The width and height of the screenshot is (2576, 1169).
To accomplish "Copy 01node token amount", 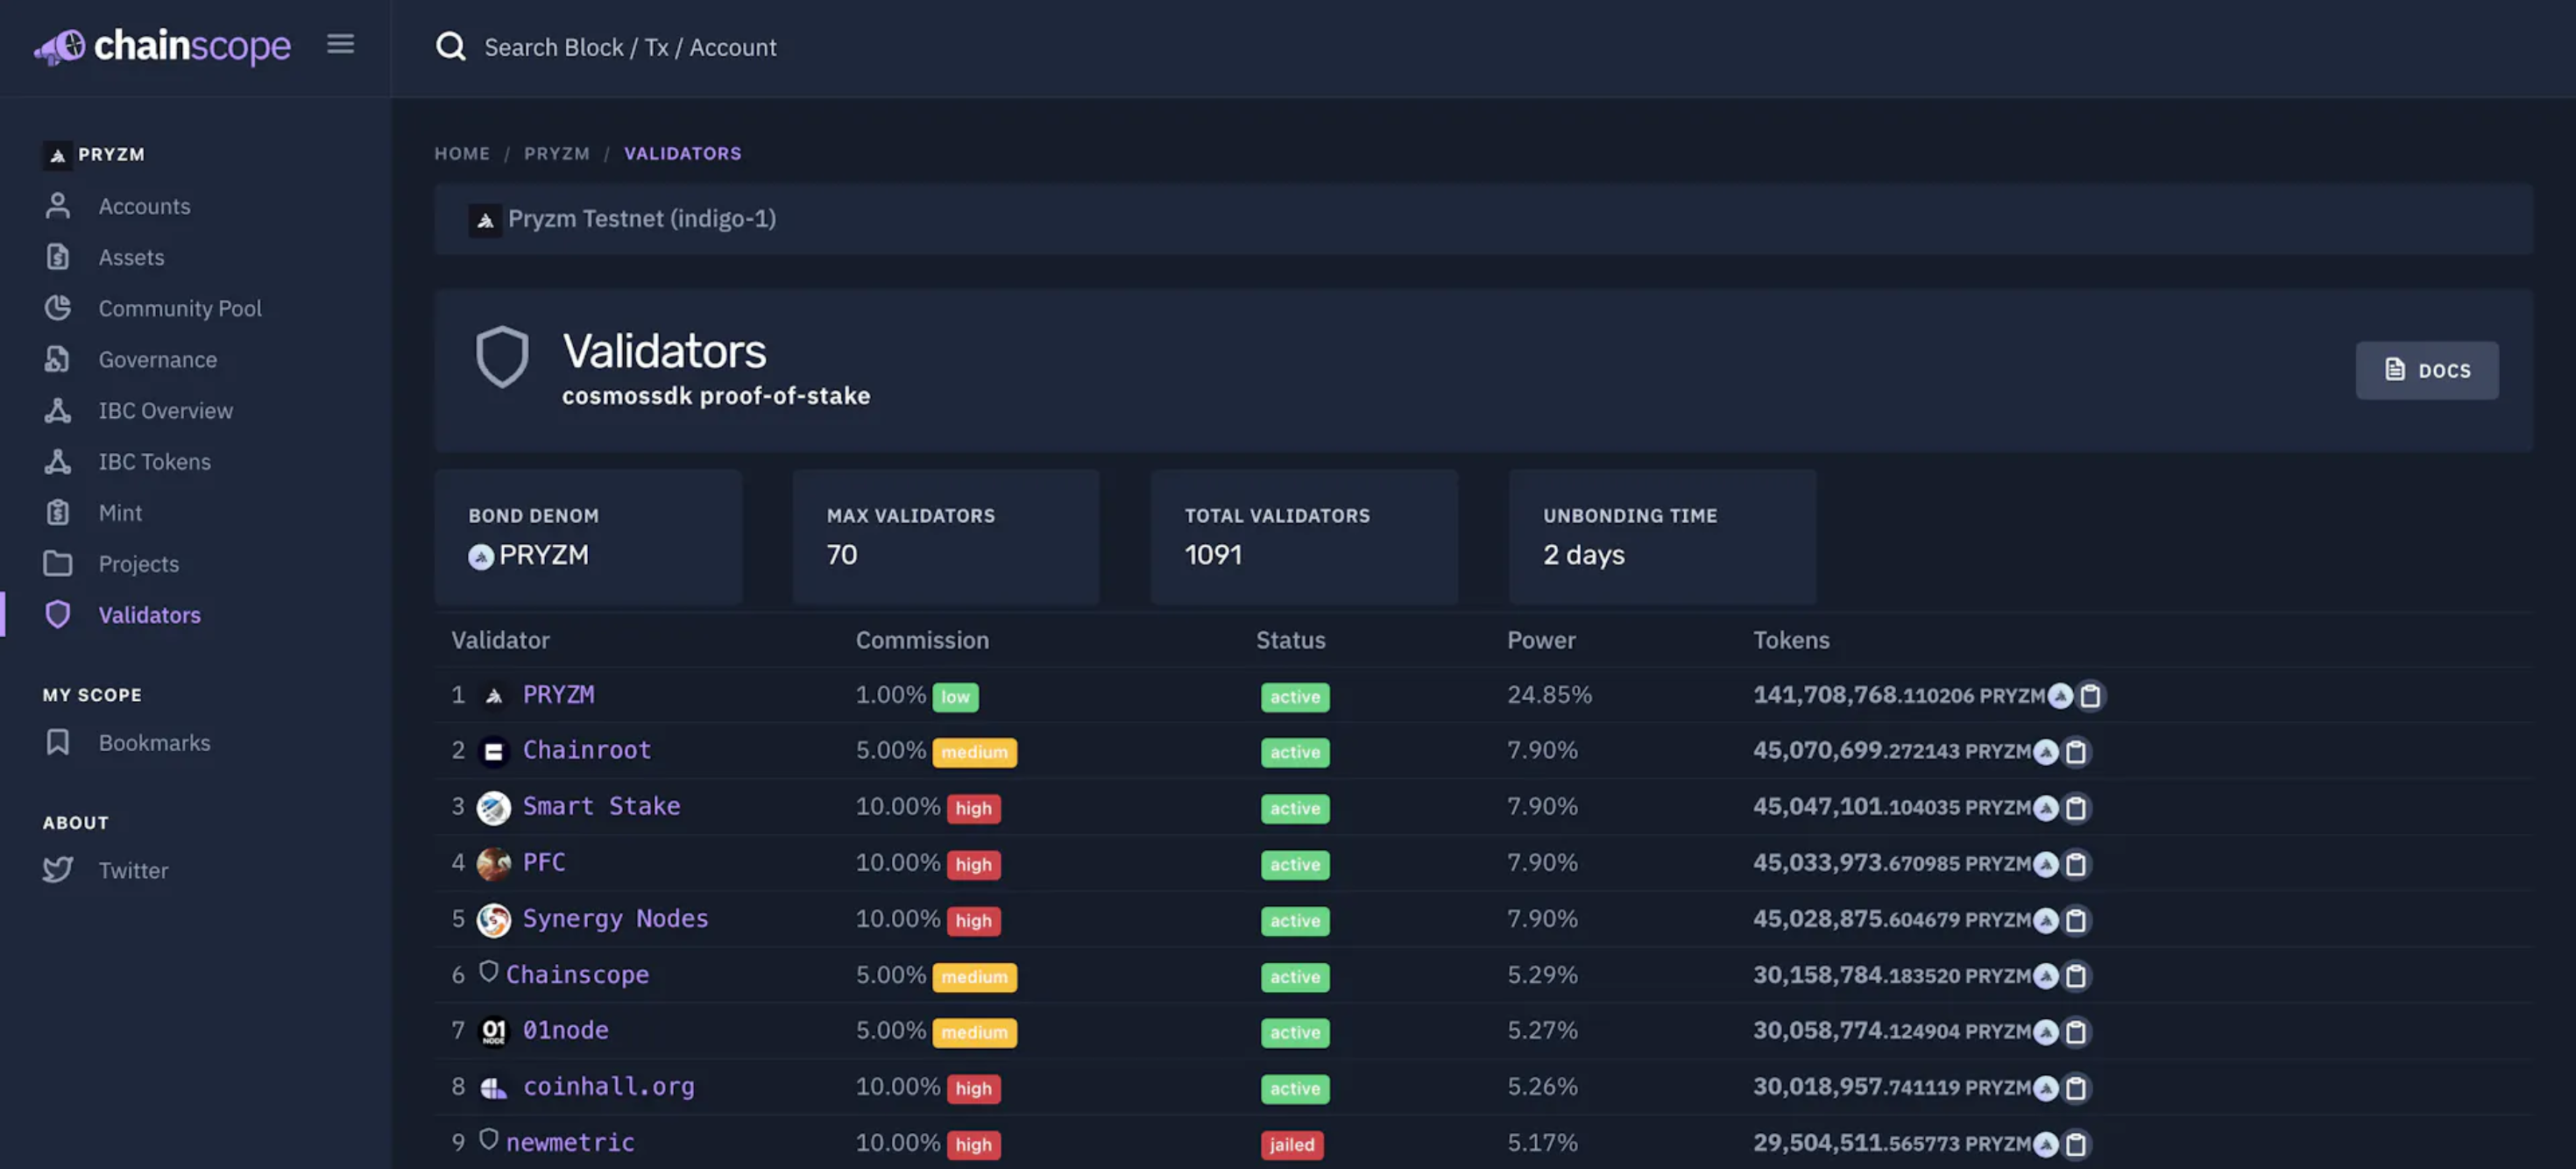I will click(2076, 1031).
